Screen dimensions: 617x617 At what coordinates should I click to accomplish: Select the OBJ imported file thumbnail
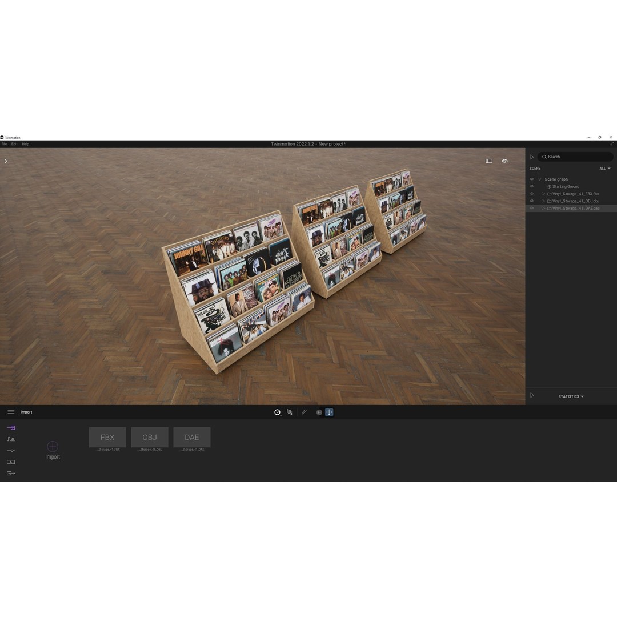coord(150,437)
